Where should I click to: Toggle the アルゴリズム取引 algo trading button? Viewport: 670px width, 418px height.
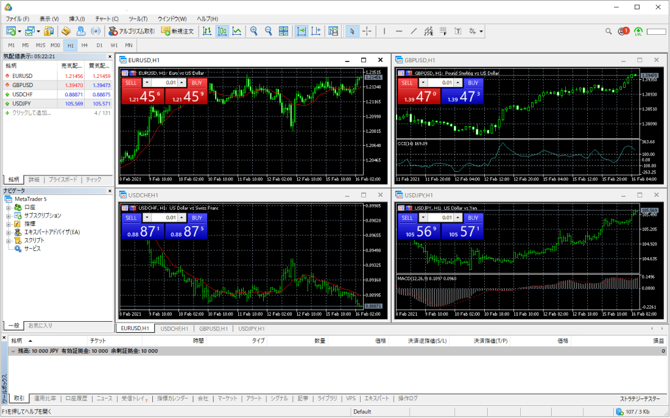[132, 31]
